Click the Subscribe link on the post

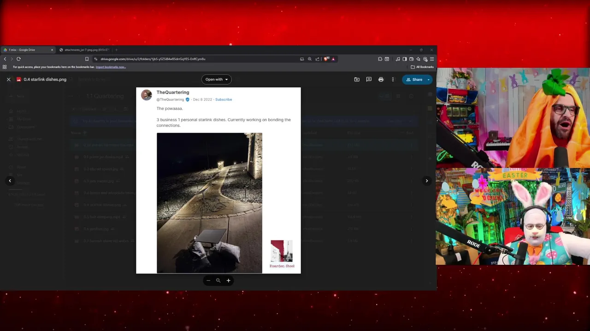click(x=224, y=99)
